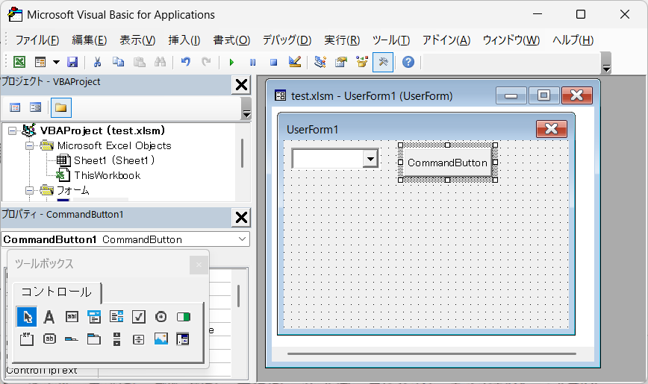
Task: Click the Reset stop icon
Action: click(x=273, y=62)
